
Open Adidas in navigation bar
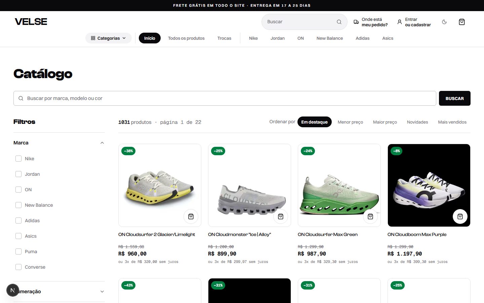click(x=363, y=38)
